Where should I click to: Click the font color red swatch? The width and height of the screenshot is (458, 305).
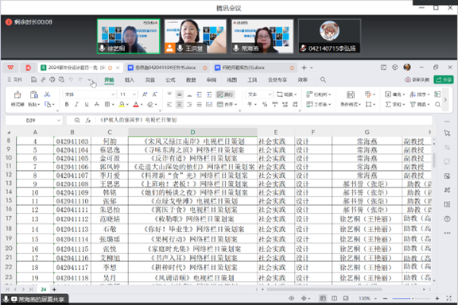click(136, 104)
